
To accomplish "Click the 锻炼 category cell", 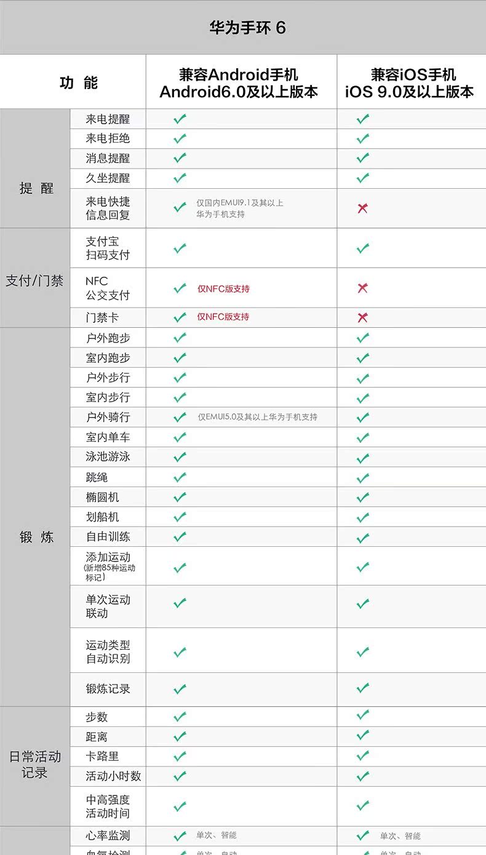I will (36, 537).
